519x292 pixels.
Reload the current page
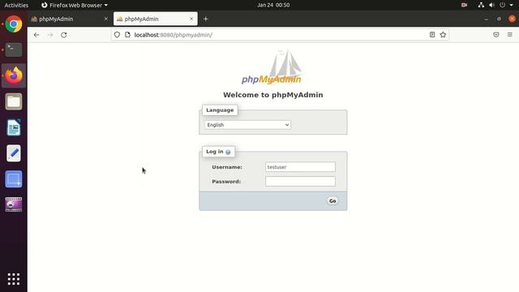(x=64, y=35)
